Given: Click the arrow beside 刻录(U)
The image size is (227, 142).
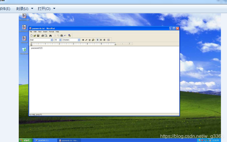Looking at the screenshot, I should pyautogui.click(x=32, y=8).
